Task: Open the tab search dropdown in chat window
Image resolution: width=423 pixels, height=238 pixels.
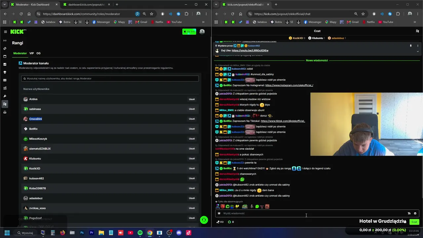Action: pos(216,4)
